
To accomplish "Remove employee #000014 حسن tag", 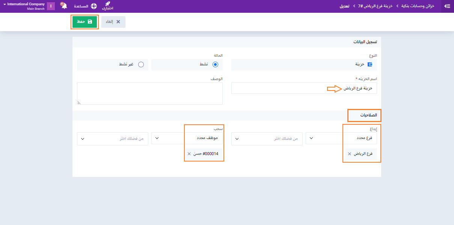I will (189, 154).
